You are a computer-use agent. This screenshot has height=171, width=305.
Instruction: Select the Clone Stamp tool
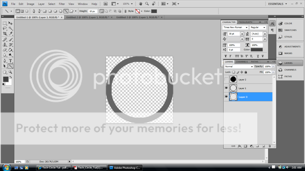pos(5,45)
